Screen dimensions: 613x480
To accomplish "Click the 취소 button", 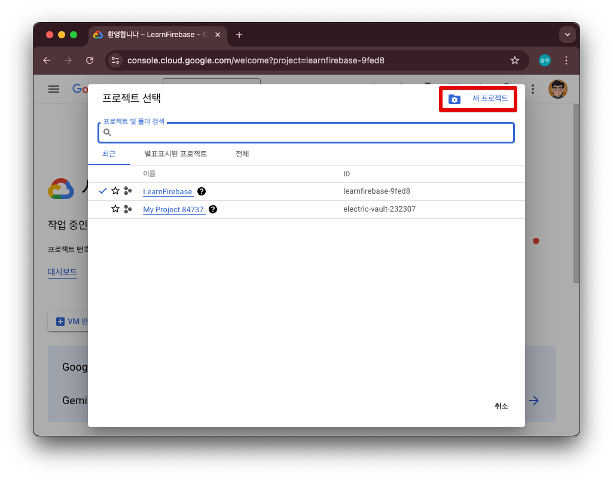I will (501, 406).
